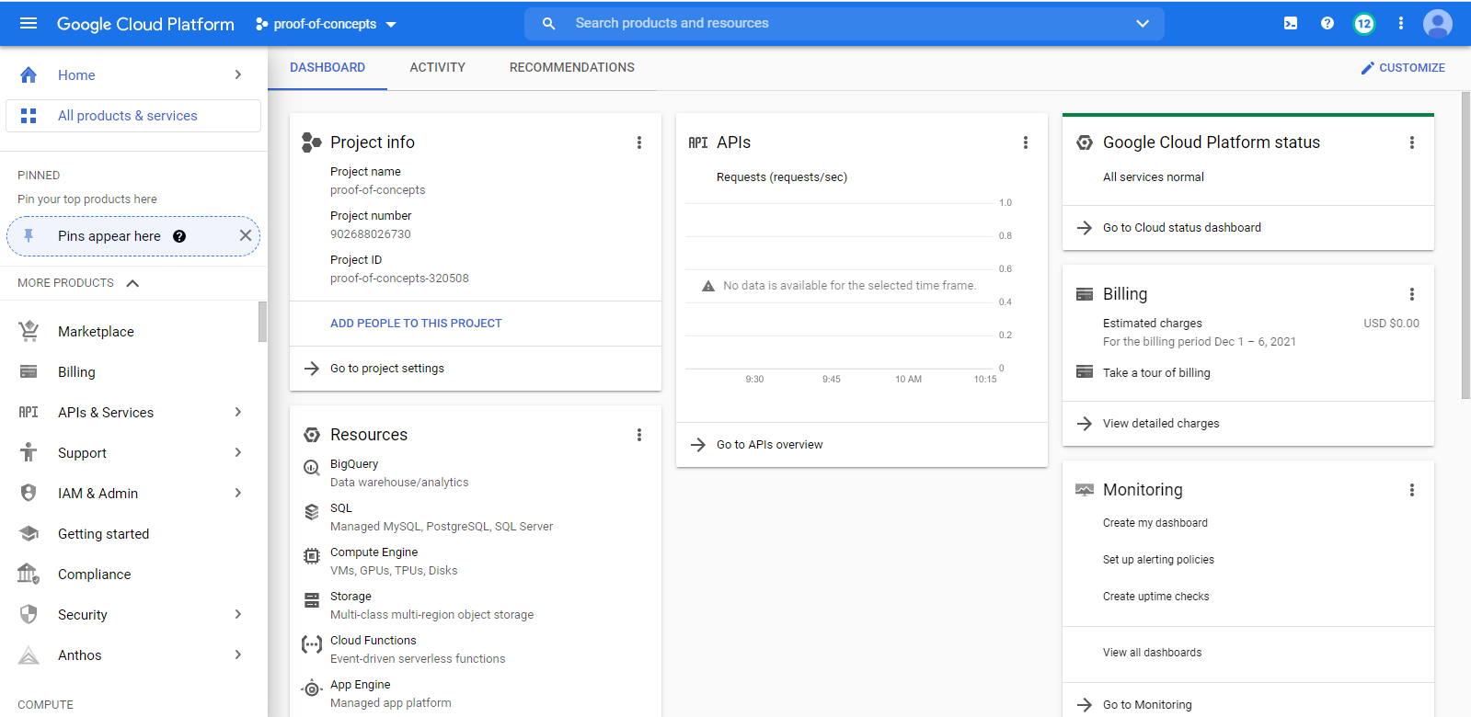Click Set up alerting policies link

click(1158, 560)
